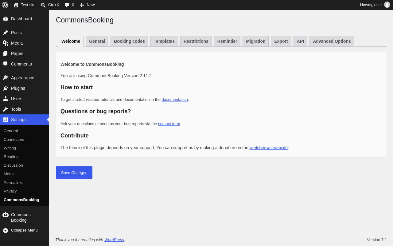Click the Test site name

point(28,5)
